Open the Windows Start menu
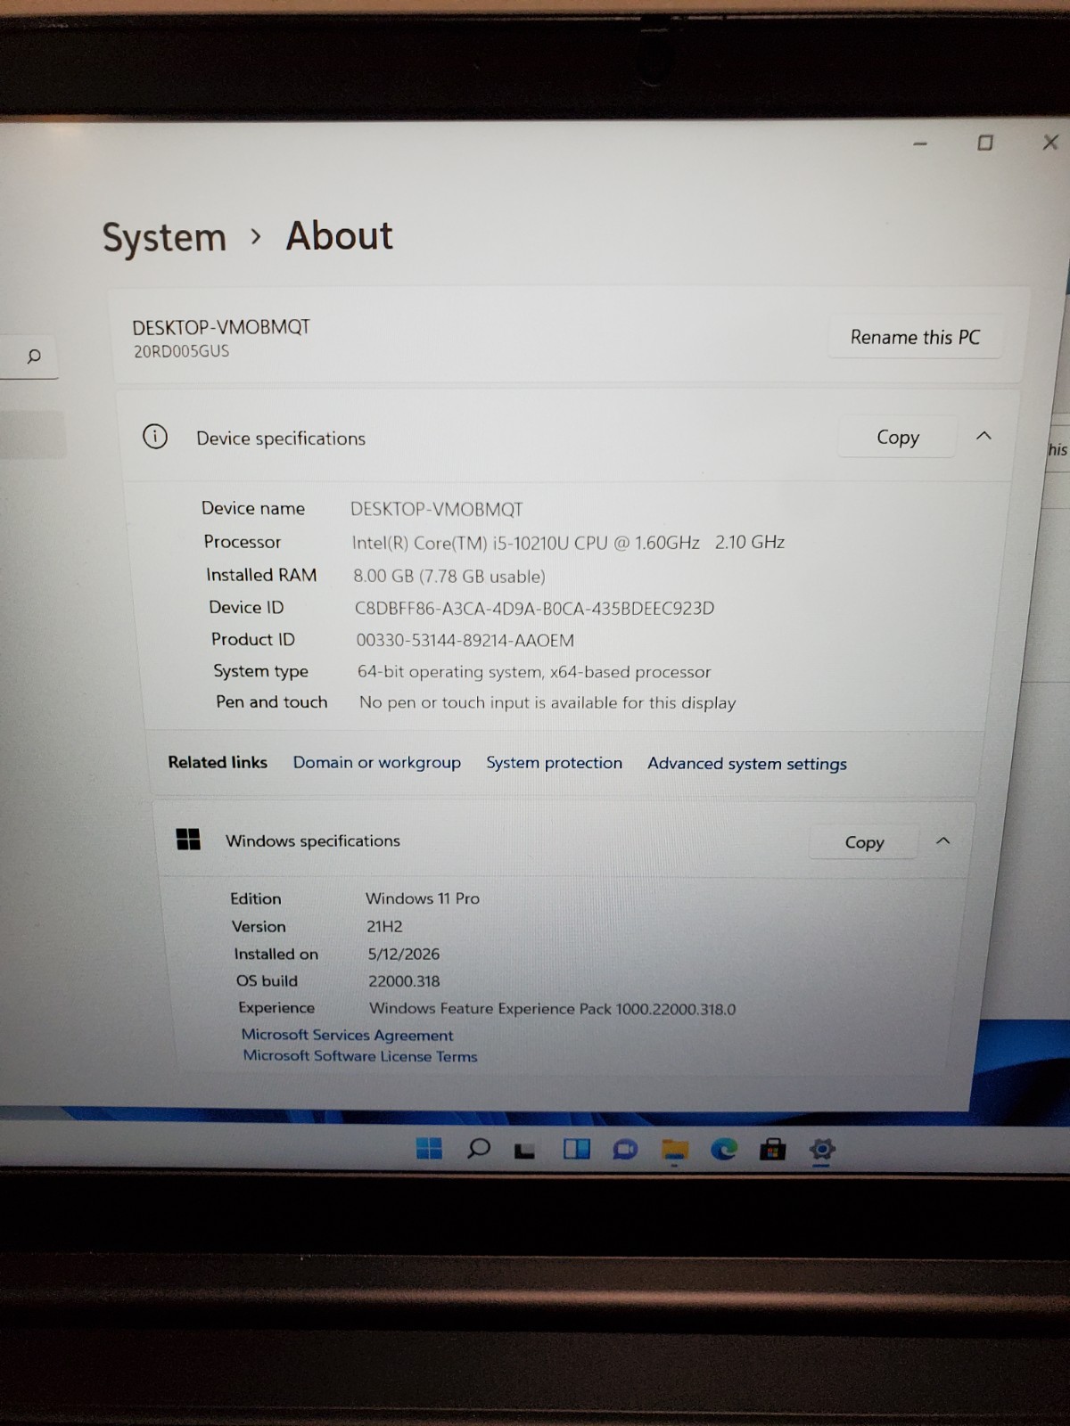 (429, 1148)
